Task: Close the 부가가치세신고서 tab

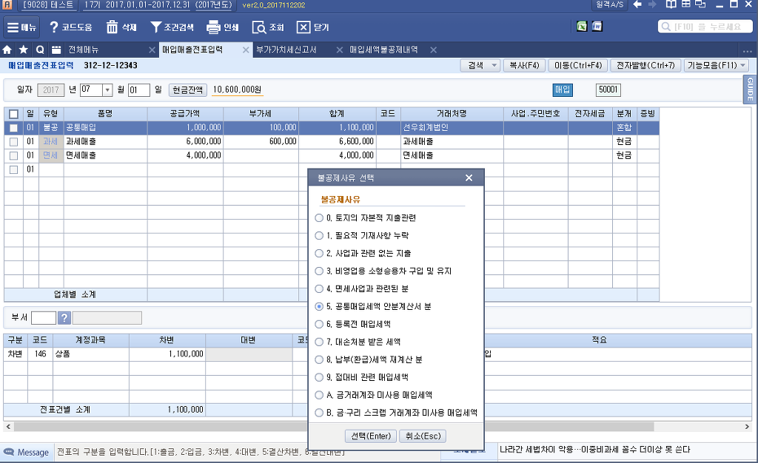Action: [339, 50]
